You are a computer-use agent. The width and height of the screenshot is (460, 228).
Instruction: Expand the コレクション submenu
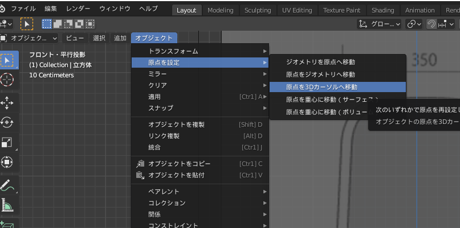coord(200,203)
